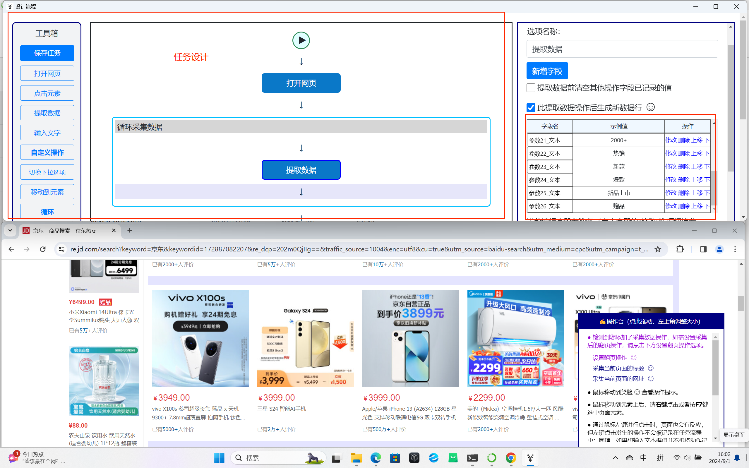Click smiley icon next to 采集当前页面的网址

pos(651,378)
